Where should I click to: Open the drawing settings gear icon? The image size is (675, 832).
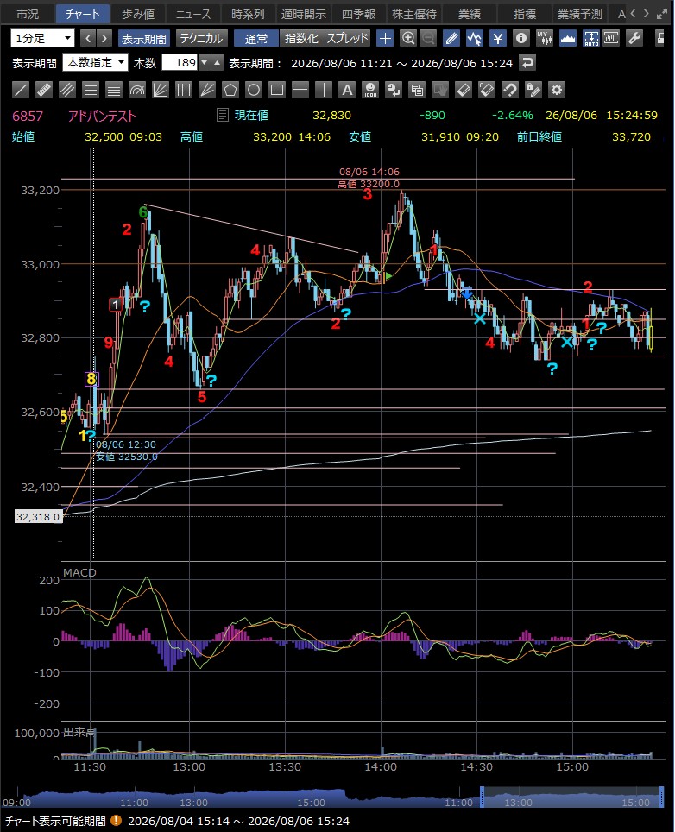[556, 90]
